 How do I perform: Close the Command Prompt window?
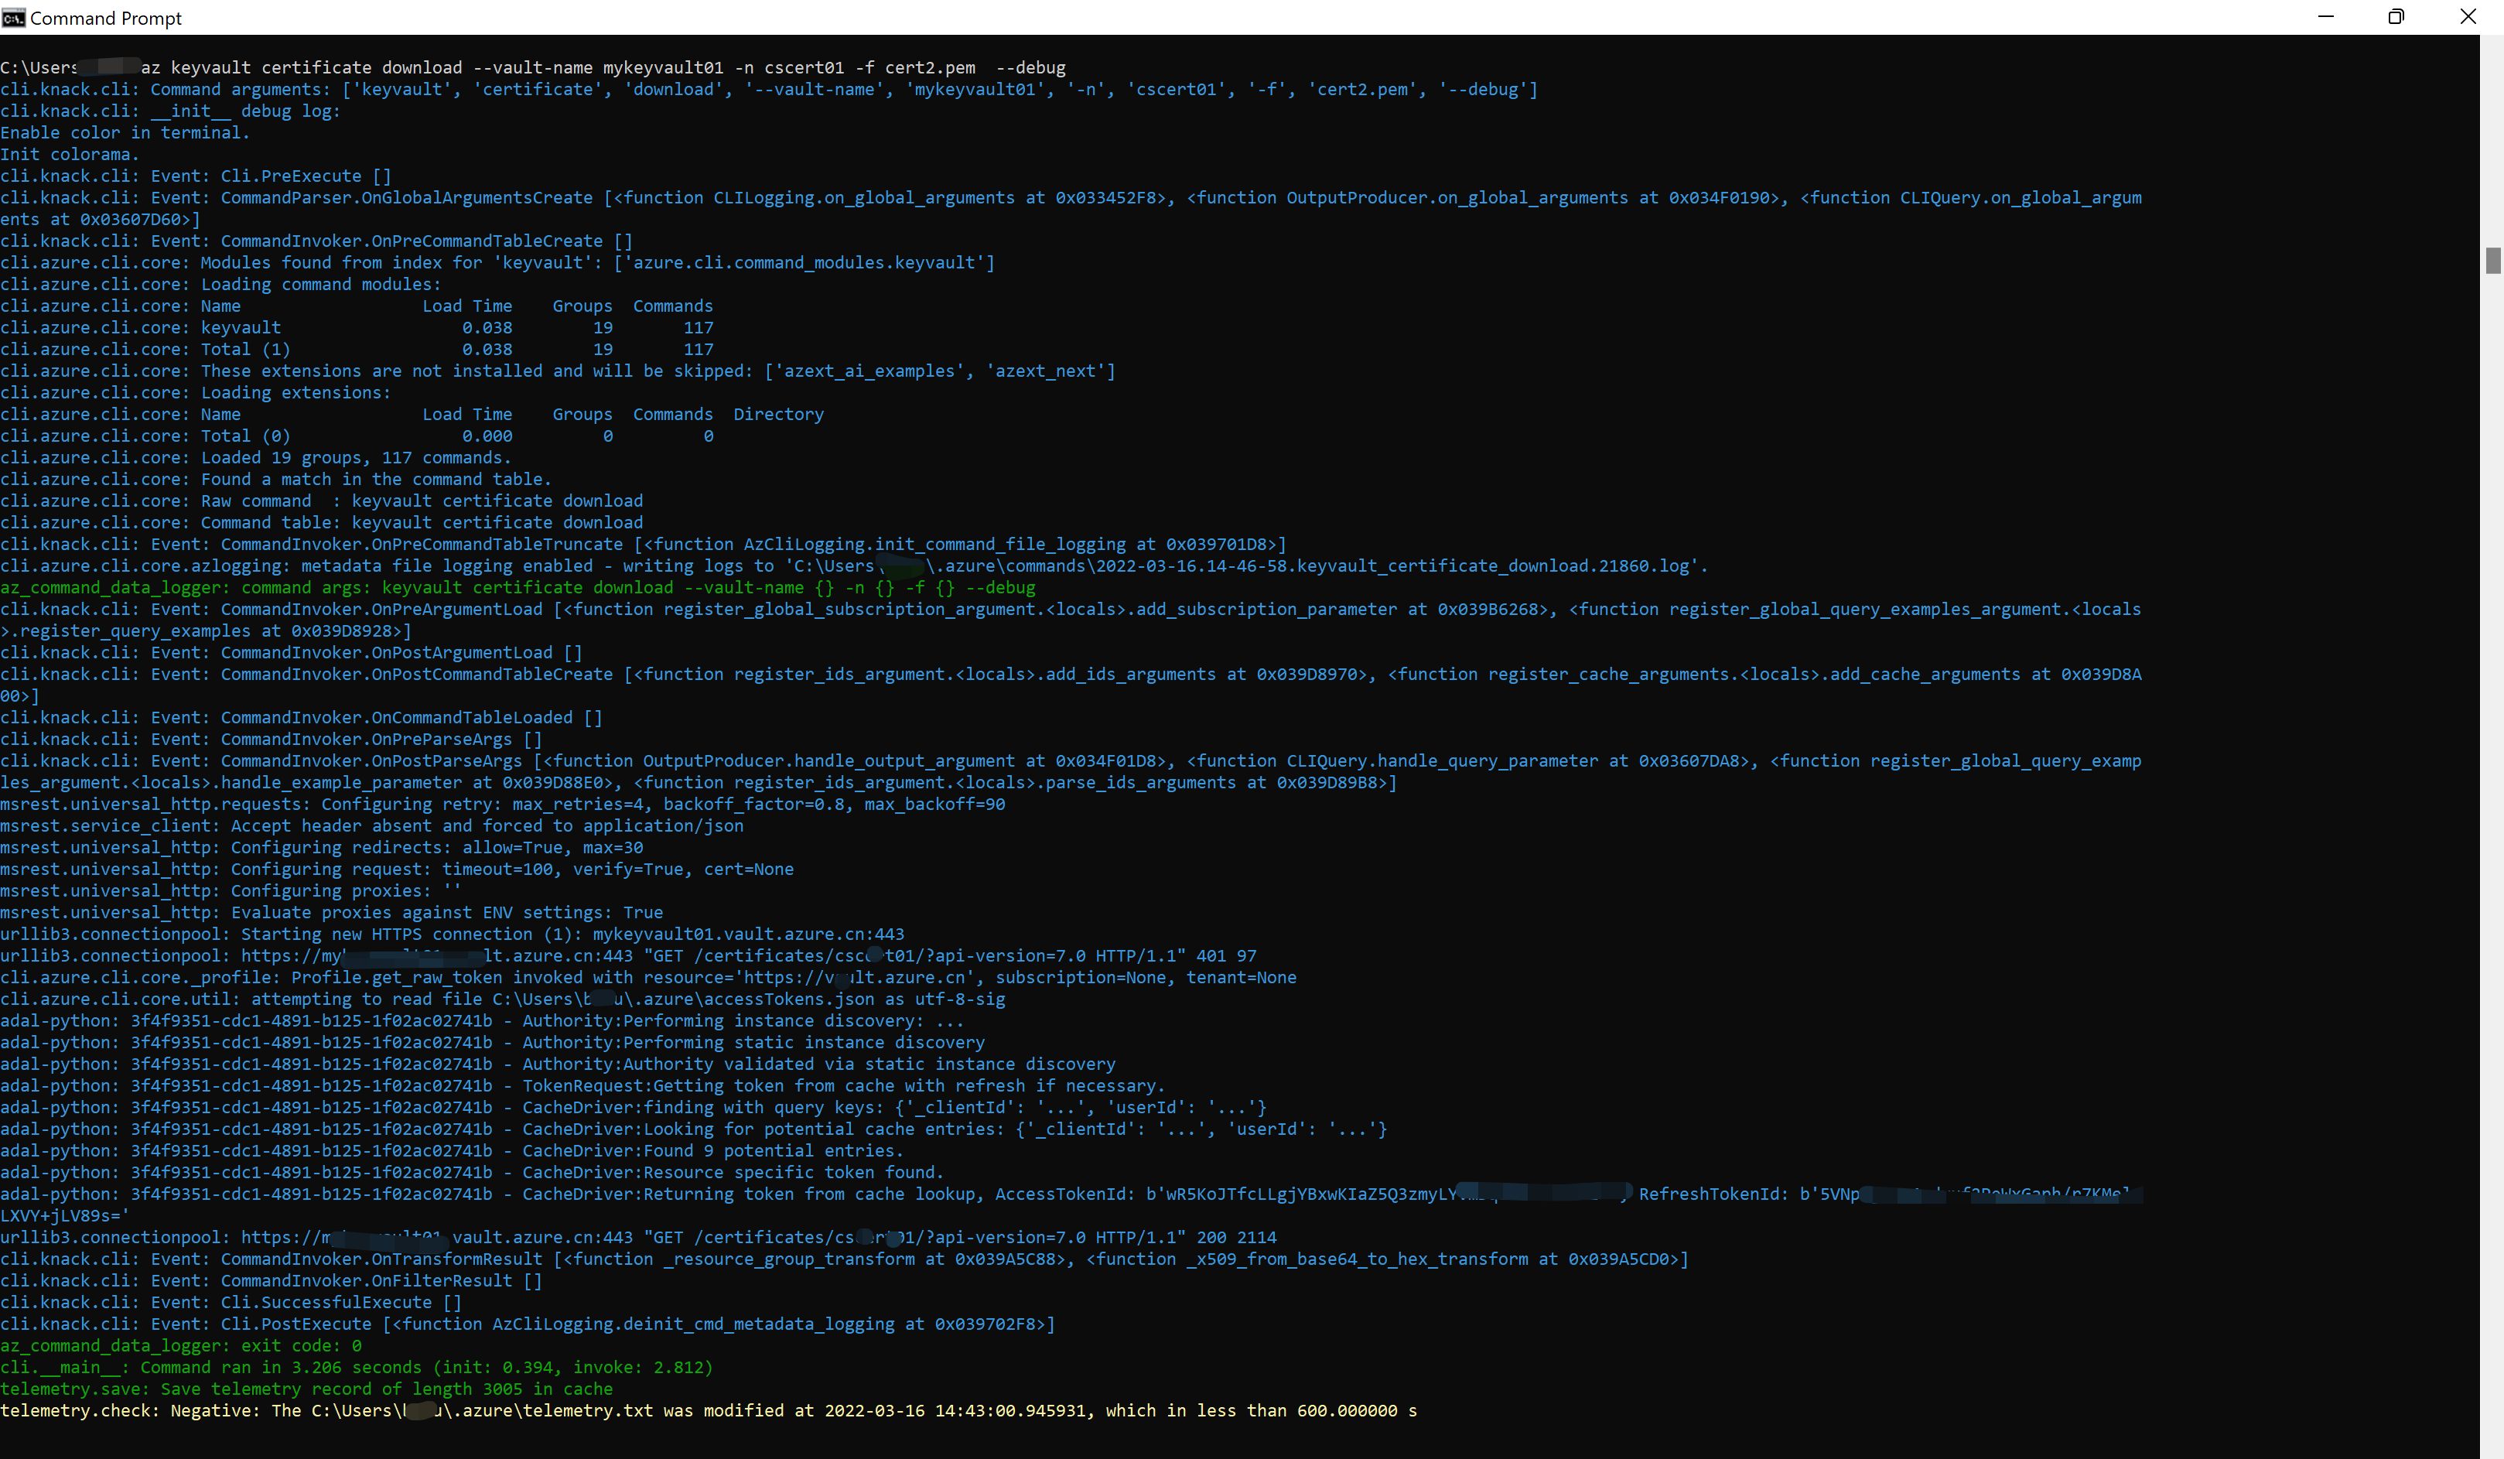pyautogui.click(x=2467, y=17)
